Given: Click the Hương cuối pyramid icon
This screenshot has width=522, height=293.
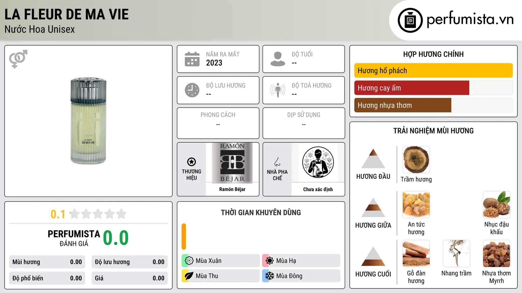Looking at the screenshot, I should click(x=373, y=256).
